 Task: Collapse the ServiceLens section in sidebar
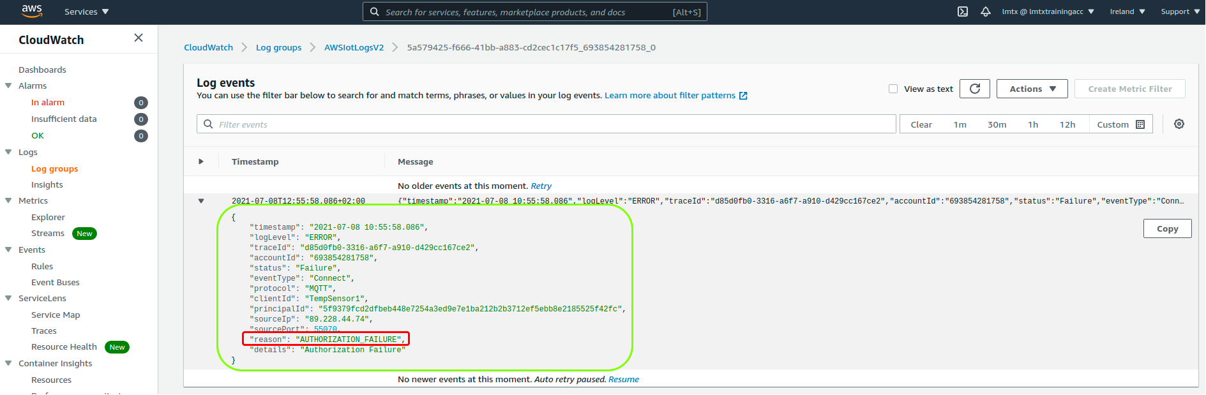tap(8, 298)
